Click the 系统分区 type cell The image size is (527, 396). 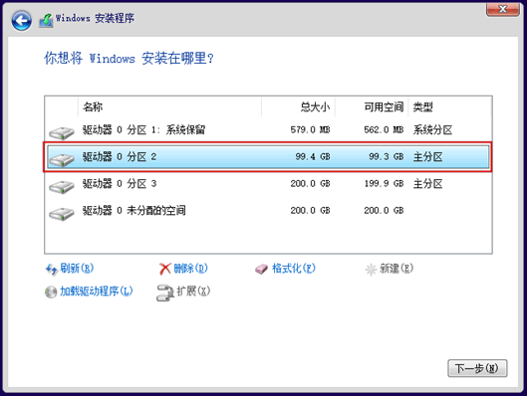coord(432,130)
